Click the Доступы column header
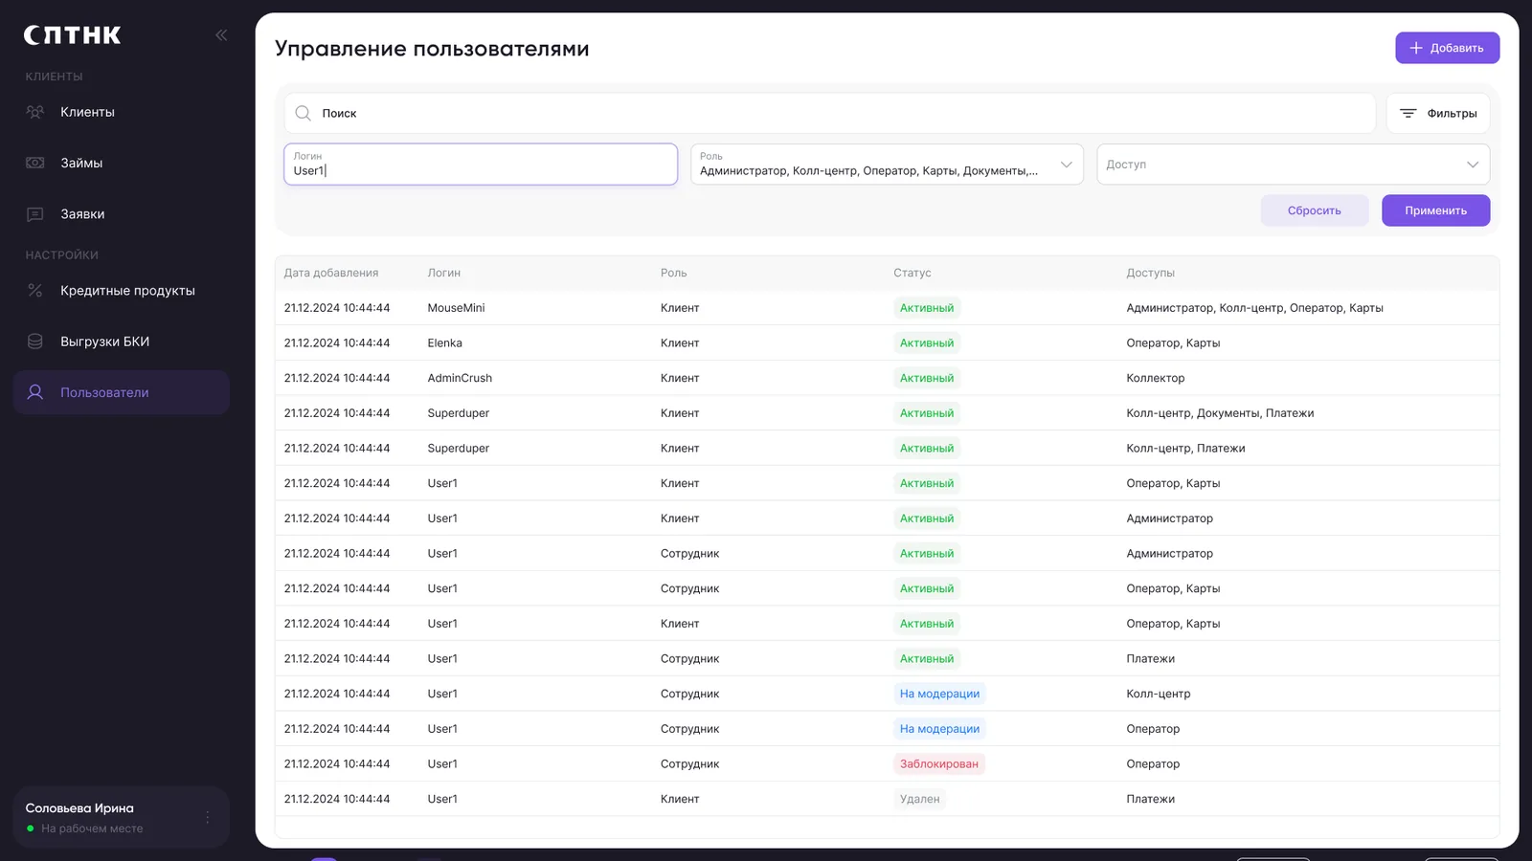The height and width of the screenshot is (861, 1532). 1151,273
